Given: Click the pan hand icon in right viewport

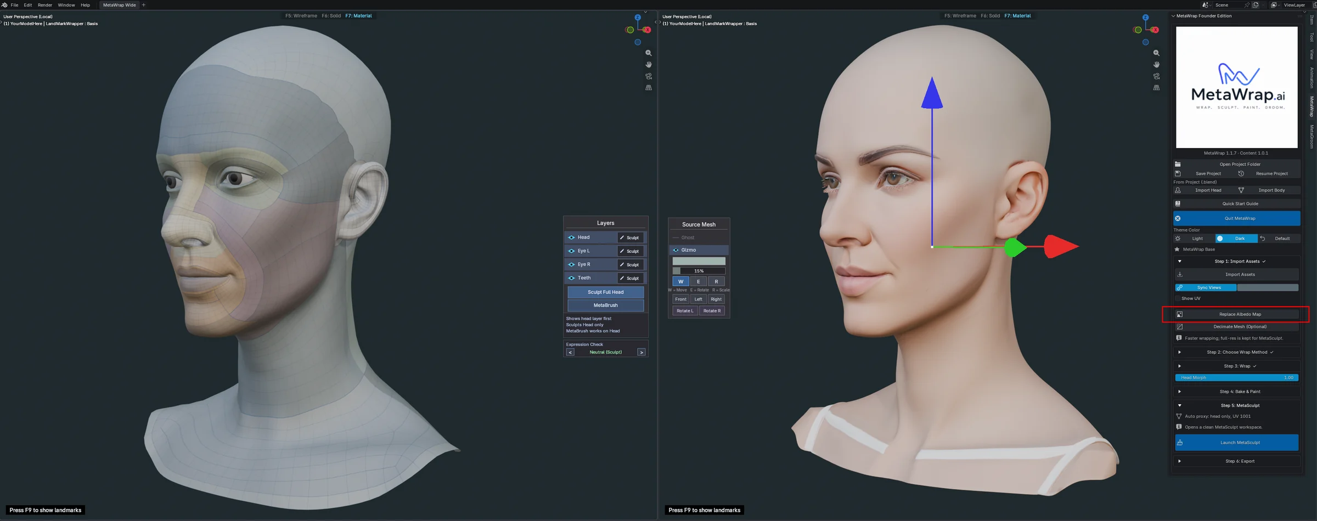Looking at the screenshot, I should pos(1156,65).
